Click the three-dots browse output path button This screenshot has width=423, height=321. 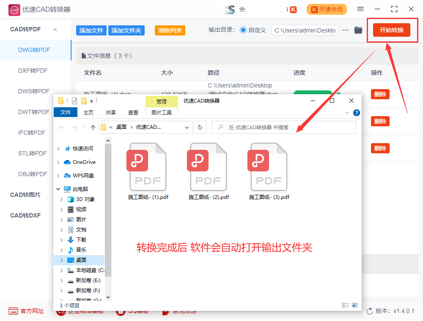point(345,30)
